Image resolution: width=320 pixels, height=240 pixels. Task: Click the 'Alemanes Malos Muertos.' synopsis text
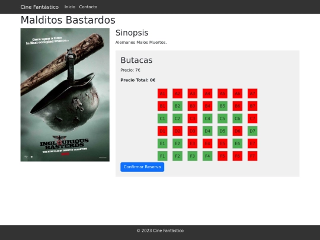point(141,43)
